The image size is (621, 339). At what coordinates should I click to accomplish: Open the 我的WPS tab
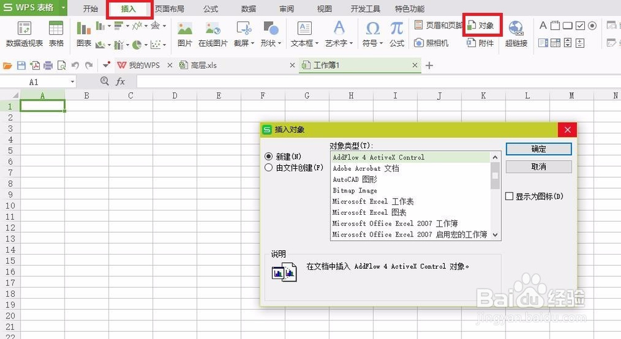[x=144, y=65]
